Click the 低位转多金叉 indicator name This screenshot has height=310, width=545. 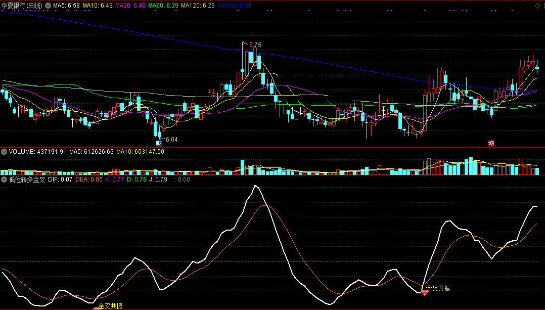coord(27,180)
